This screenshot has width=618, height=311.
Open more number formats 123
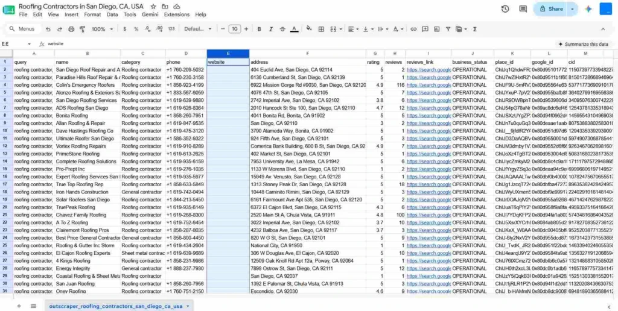click(171, 29)
